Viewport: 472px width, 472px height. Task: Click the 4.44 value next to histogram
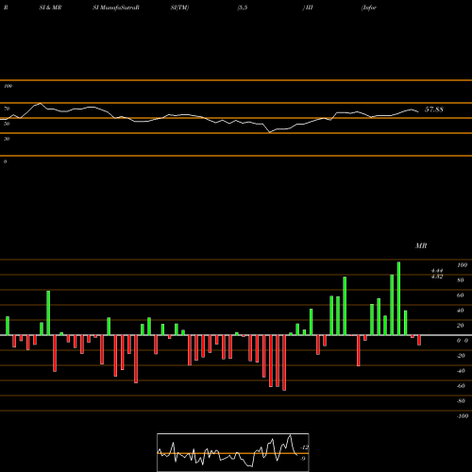pyautogui.click(x=437, y=270)
